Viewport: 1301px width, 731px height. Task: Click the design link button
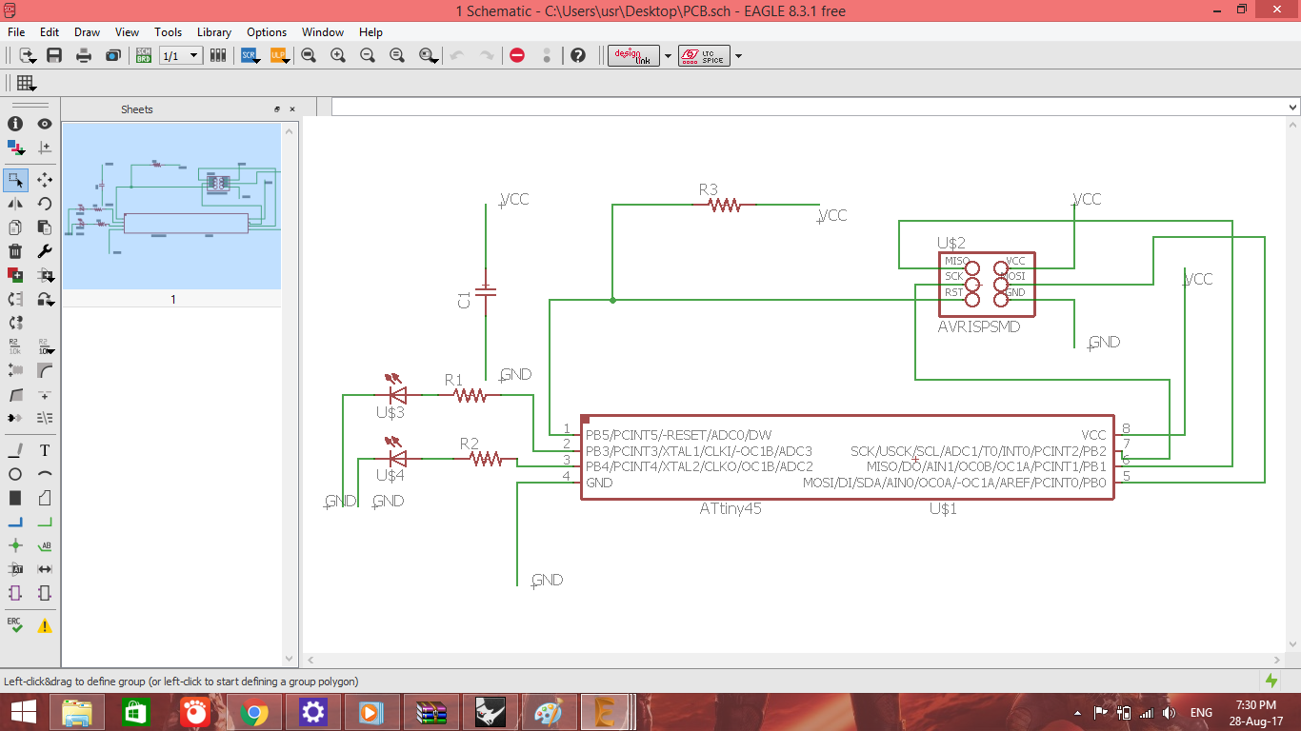click(x=634, y=55)
